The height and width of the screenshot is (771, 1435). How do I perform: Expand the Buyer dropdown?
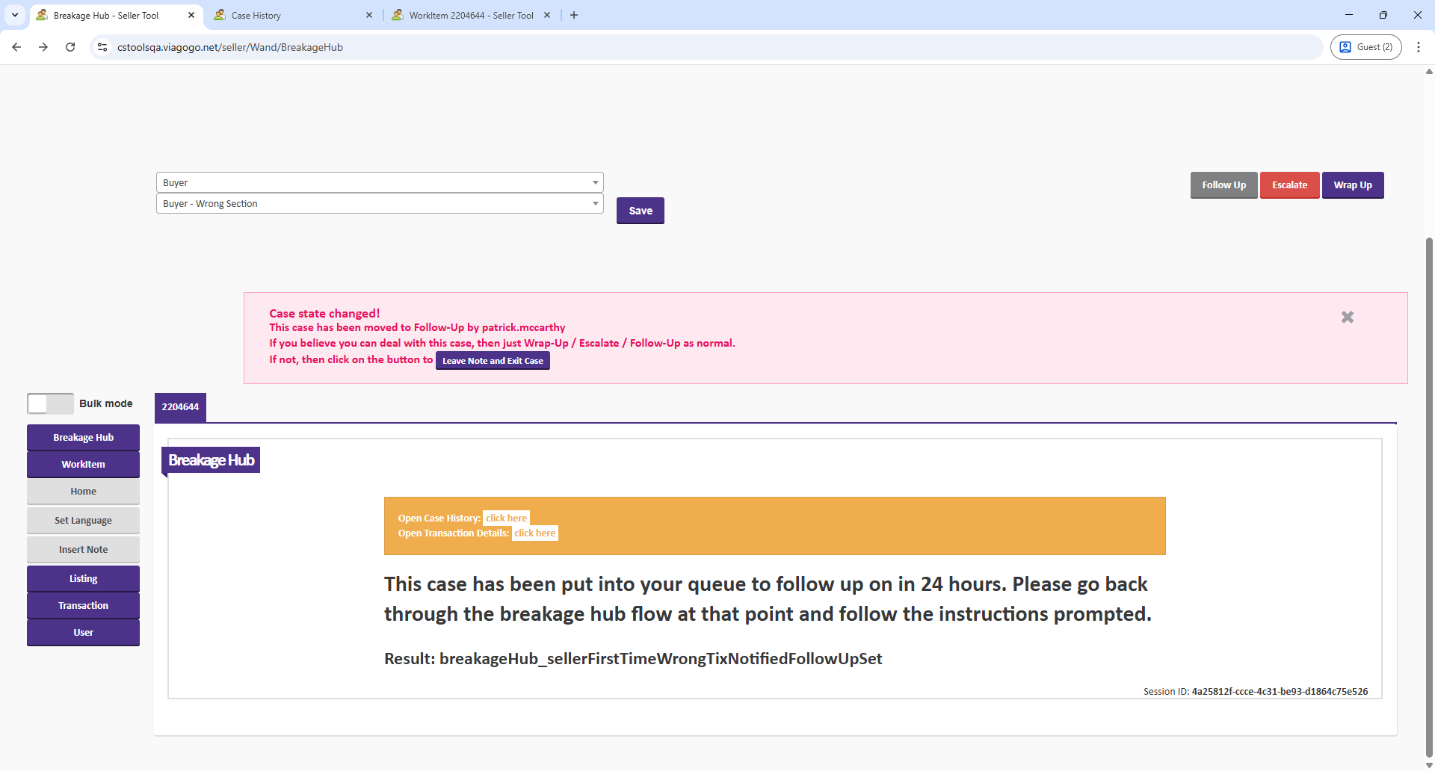click(x=379, y=182)
